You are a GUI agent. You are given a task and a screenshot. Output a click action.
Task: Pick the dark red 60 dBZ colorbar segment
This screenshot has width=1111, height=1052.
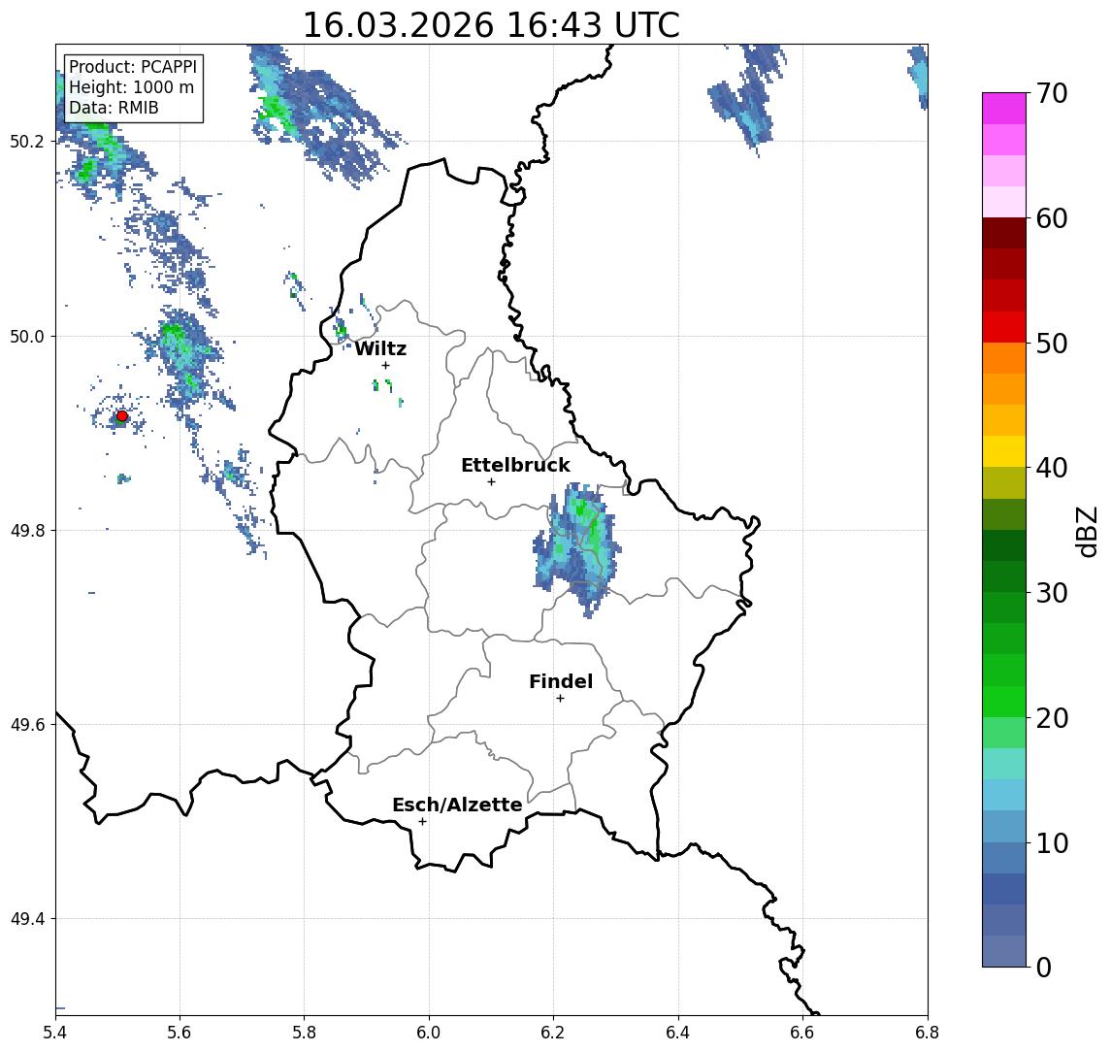click(1004, 233)
